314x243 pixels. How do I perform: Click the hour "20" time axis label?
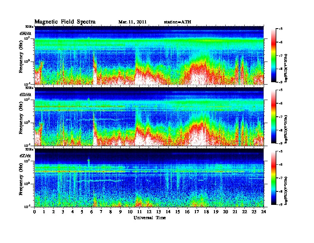[x=226, y=212]
